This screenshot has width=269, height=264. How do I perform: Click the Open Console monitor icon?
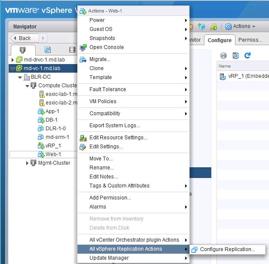pyautogui.click(x=83, y=47)
